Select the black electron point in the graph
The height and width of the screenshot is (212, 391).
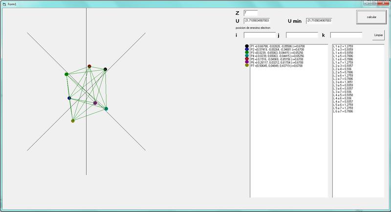105,69
